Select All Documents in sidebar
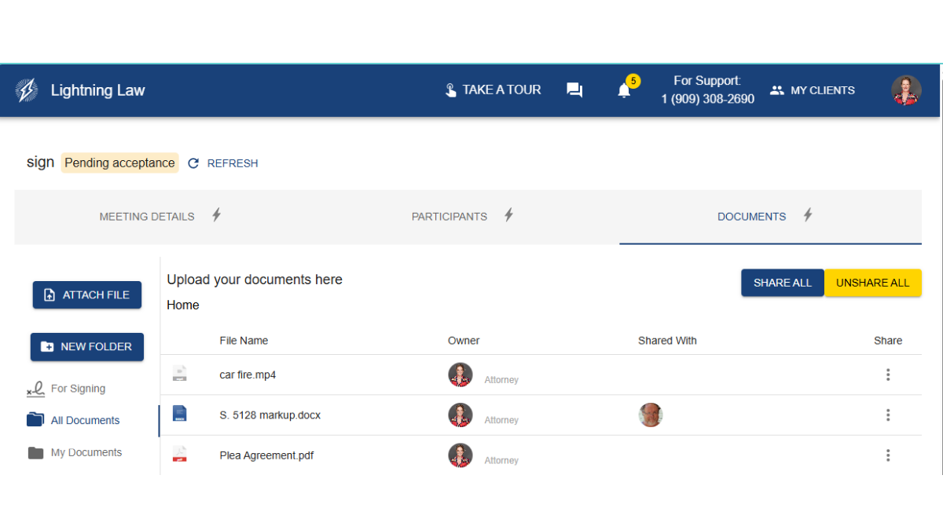Screen dimensions: 943x530 (x=74, y=420)
